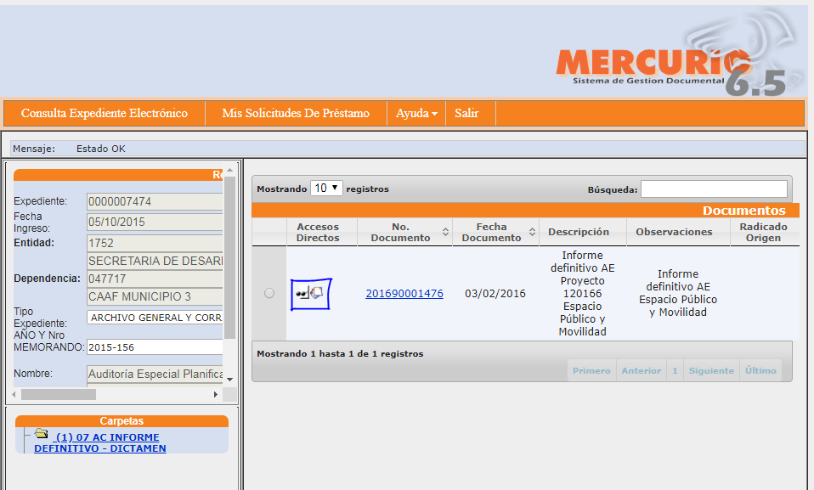Open the document via the stacked-pages icon
The image size is (814, 490).
(316, 292)
